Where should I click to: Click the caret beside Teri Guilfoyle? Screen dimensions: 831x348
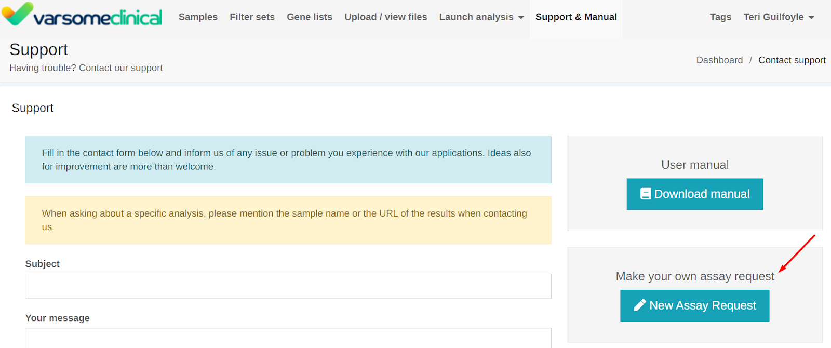(x=811, y=18)
